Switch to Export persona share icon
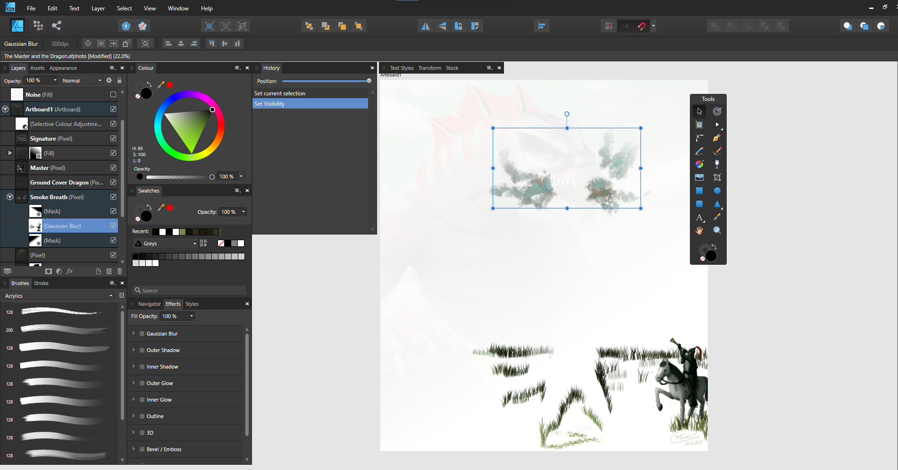The width and height of the screenshot is (898, 470). coord(57,26)
